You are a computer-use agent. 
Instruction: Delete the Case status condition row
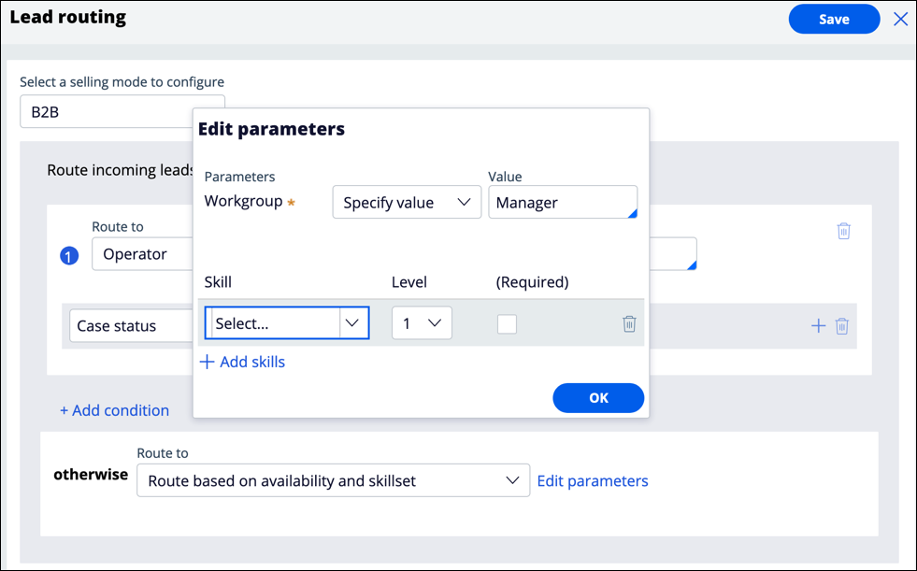point(842,326)
